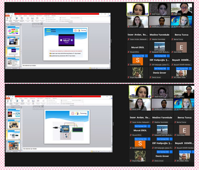This screenshot has height=170, width=199.
Task: Click Rehearse Timings icon in top PowerPoint ribbon
Action: (37, 19)
